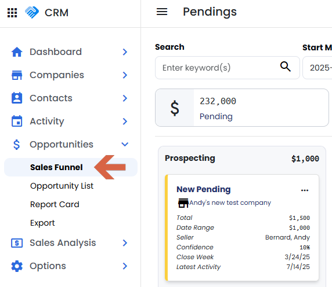
Task: Click the Activity calendar icon
Action: 17,121
